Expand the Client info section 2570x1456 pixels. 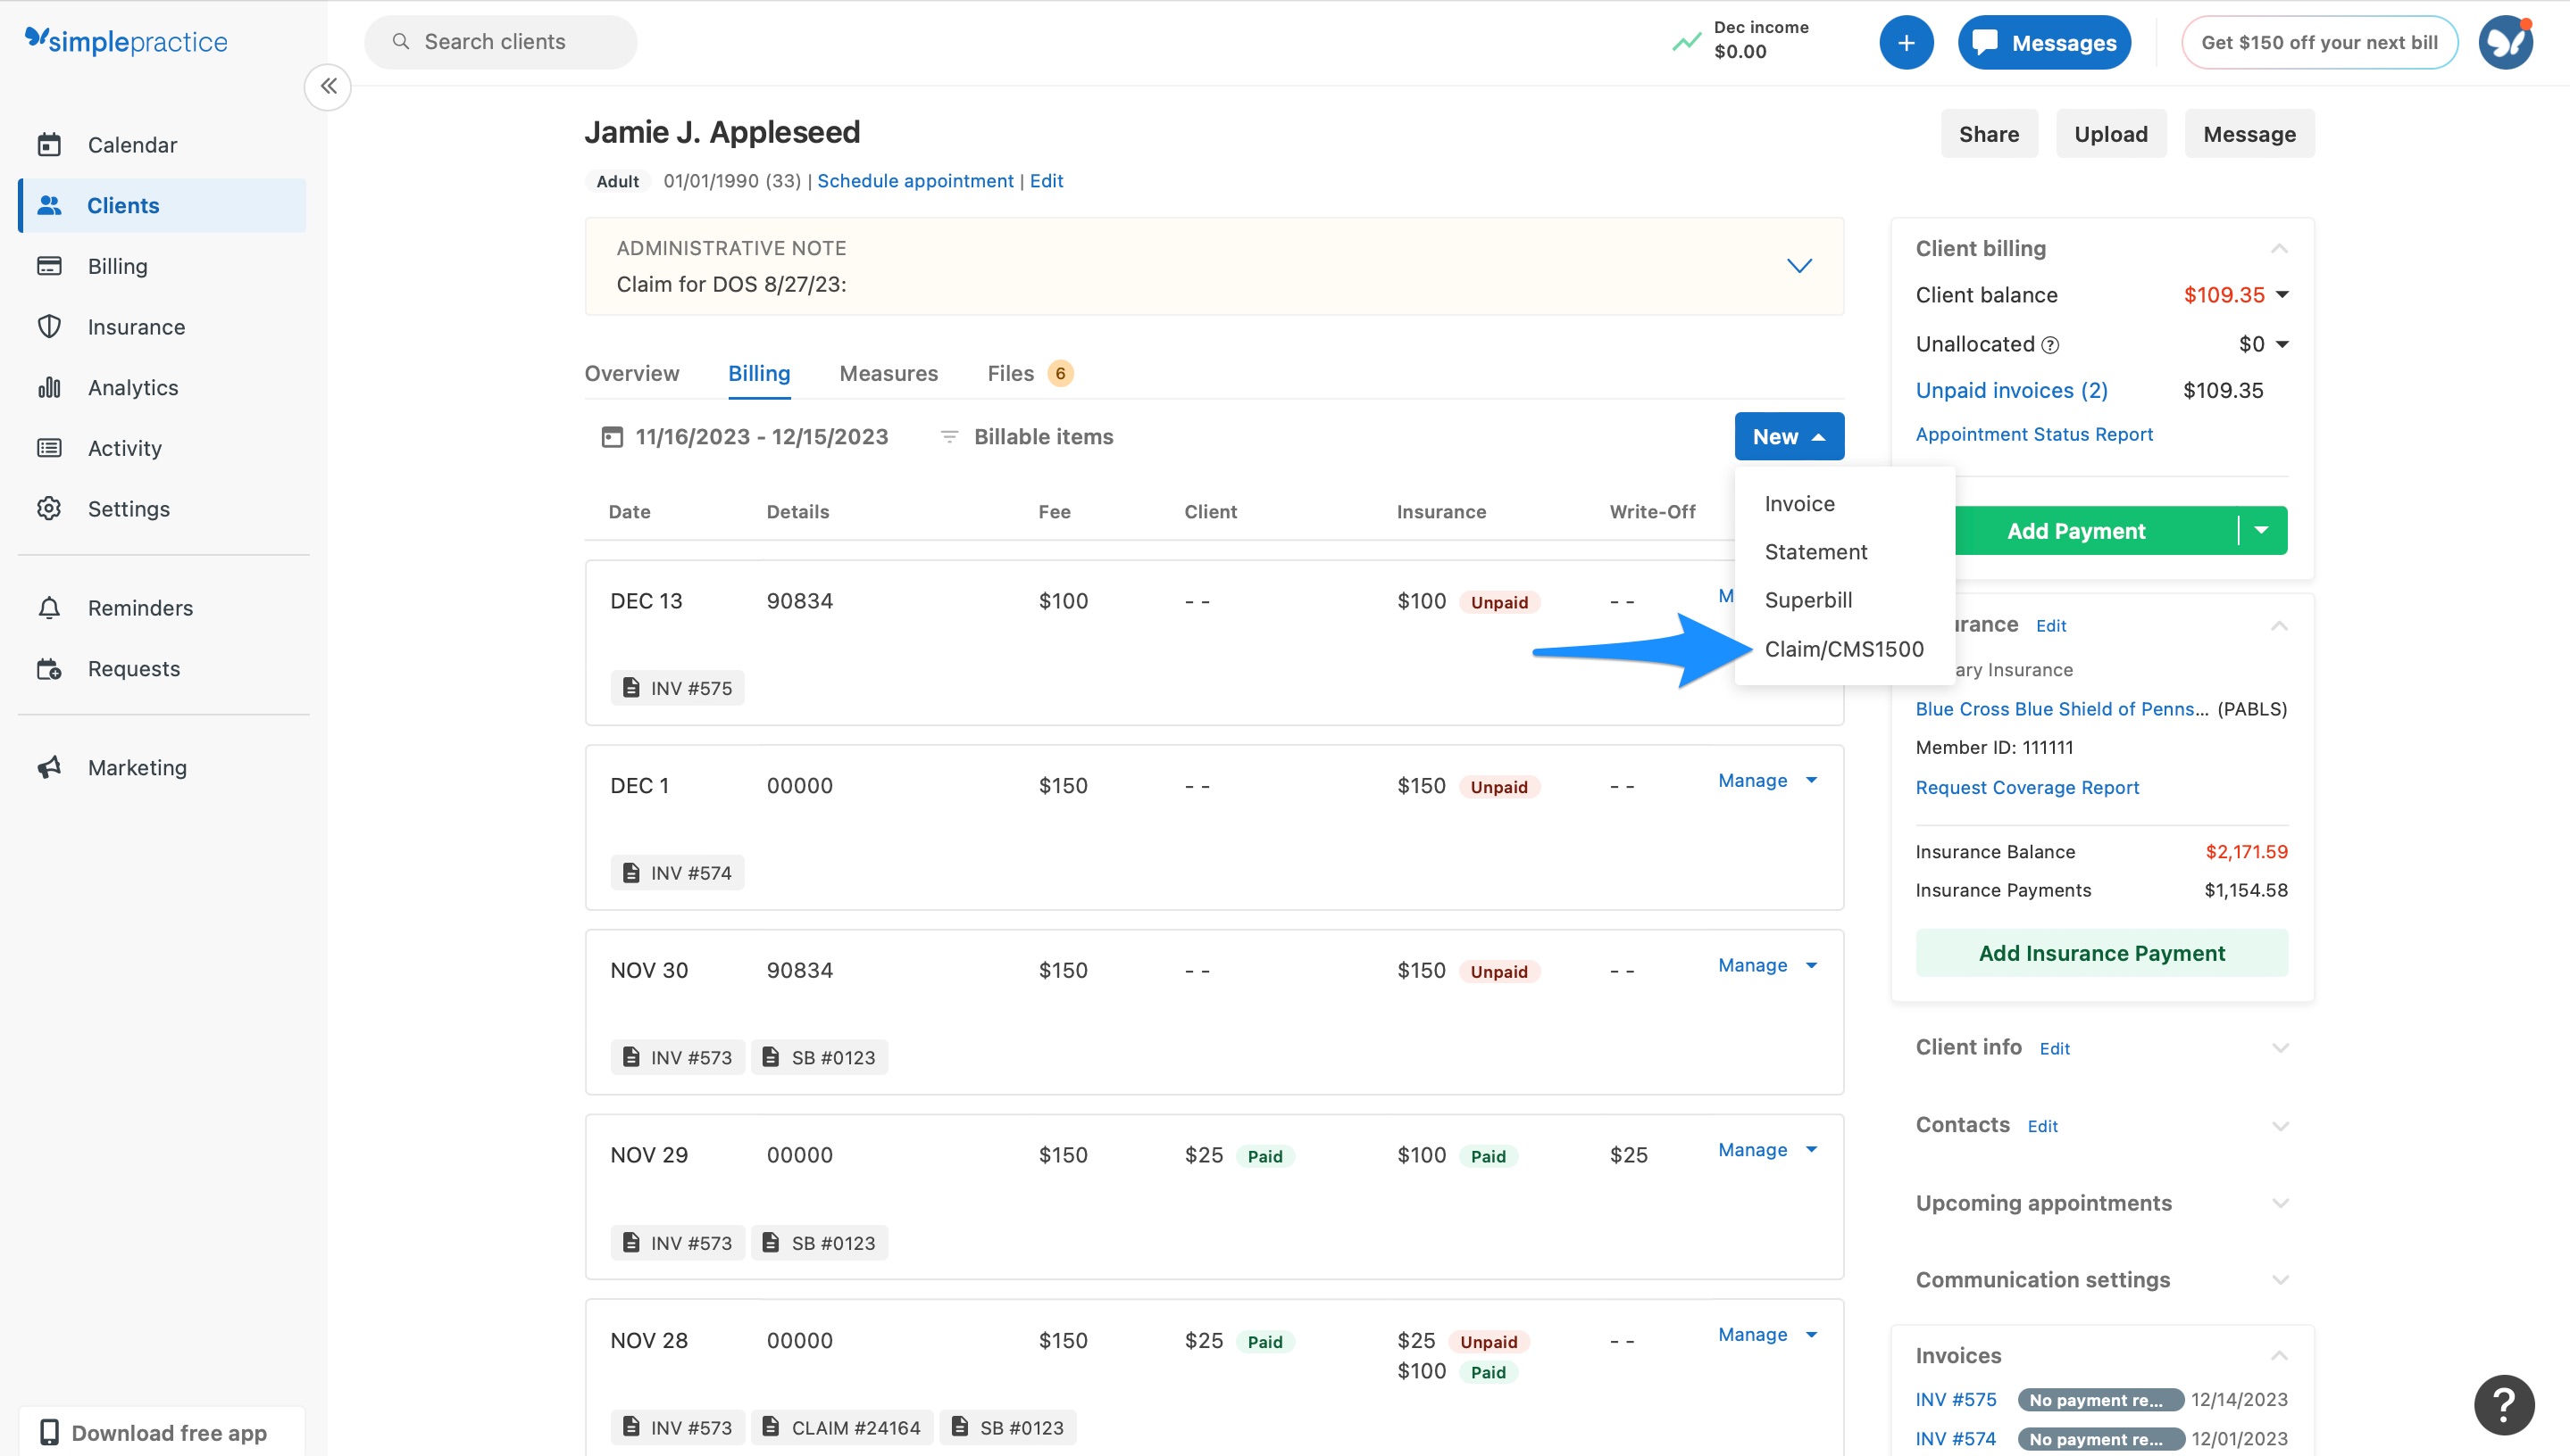pyautogui.click(x=2279, y=1048)
